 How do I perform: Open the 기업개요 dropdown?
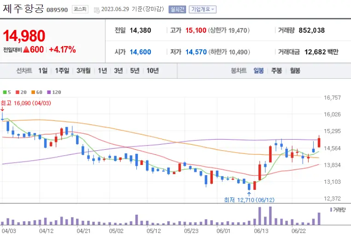[203, 9]
